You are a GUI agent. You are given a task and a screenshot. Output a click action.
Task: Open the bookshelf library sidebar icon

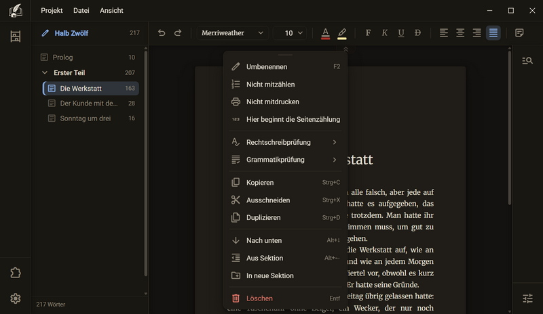tap(15, 37)
